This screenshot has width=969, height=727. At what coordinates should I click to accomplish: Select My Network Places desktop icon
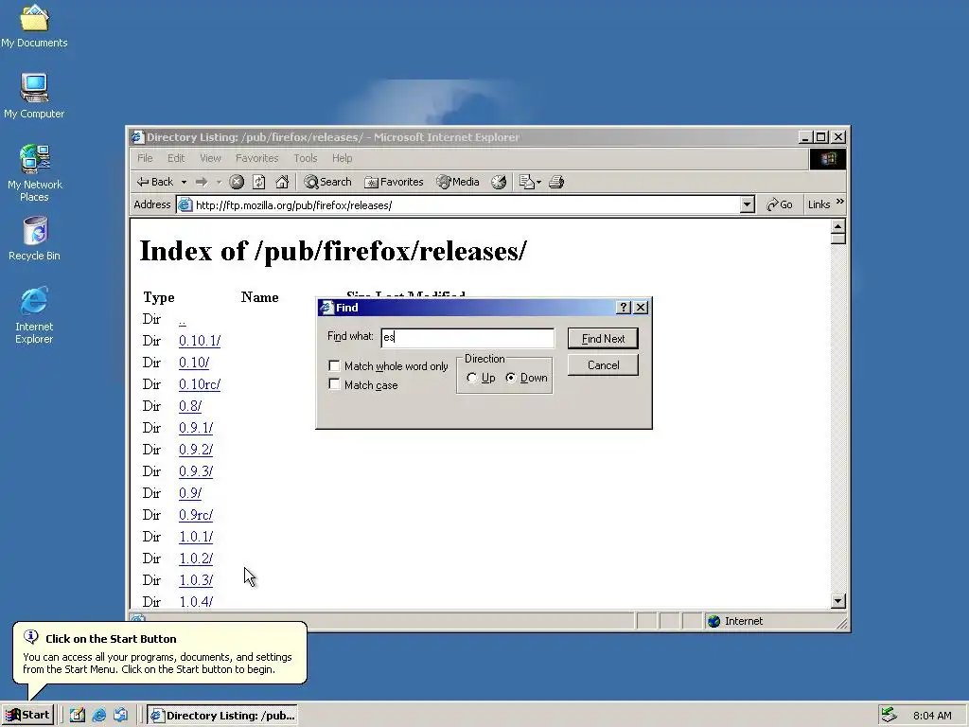34,173
